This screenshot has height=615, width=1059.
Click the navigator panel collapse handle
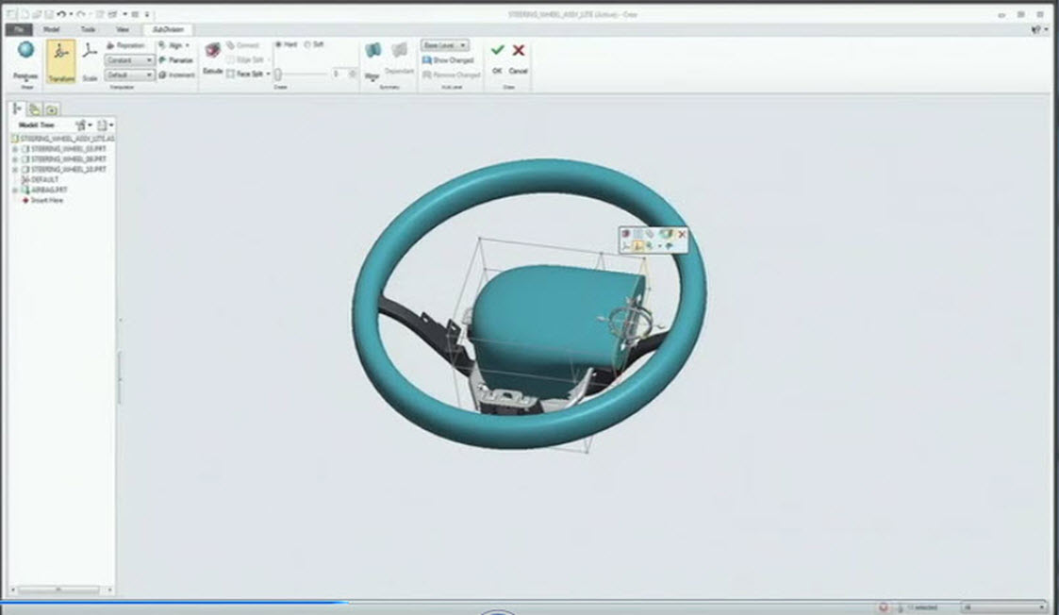[x=120, y=378]
